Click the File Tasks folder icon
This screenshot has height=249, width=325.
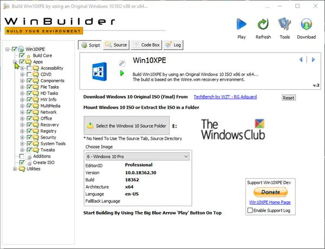pos(36,87)
